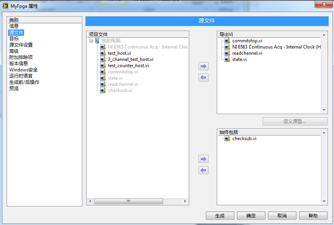334x225 pixels.
Task: Collapse the 我的电脑 tree node
Action: point(91,41)
